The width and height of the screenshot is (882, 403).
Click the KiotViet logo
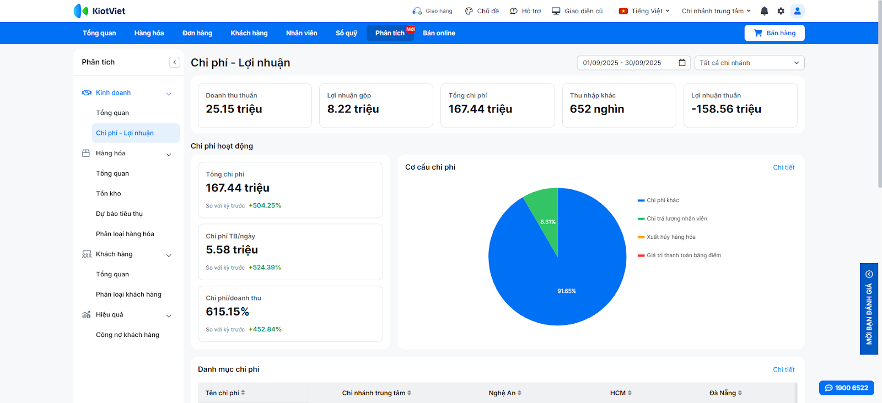100,11
